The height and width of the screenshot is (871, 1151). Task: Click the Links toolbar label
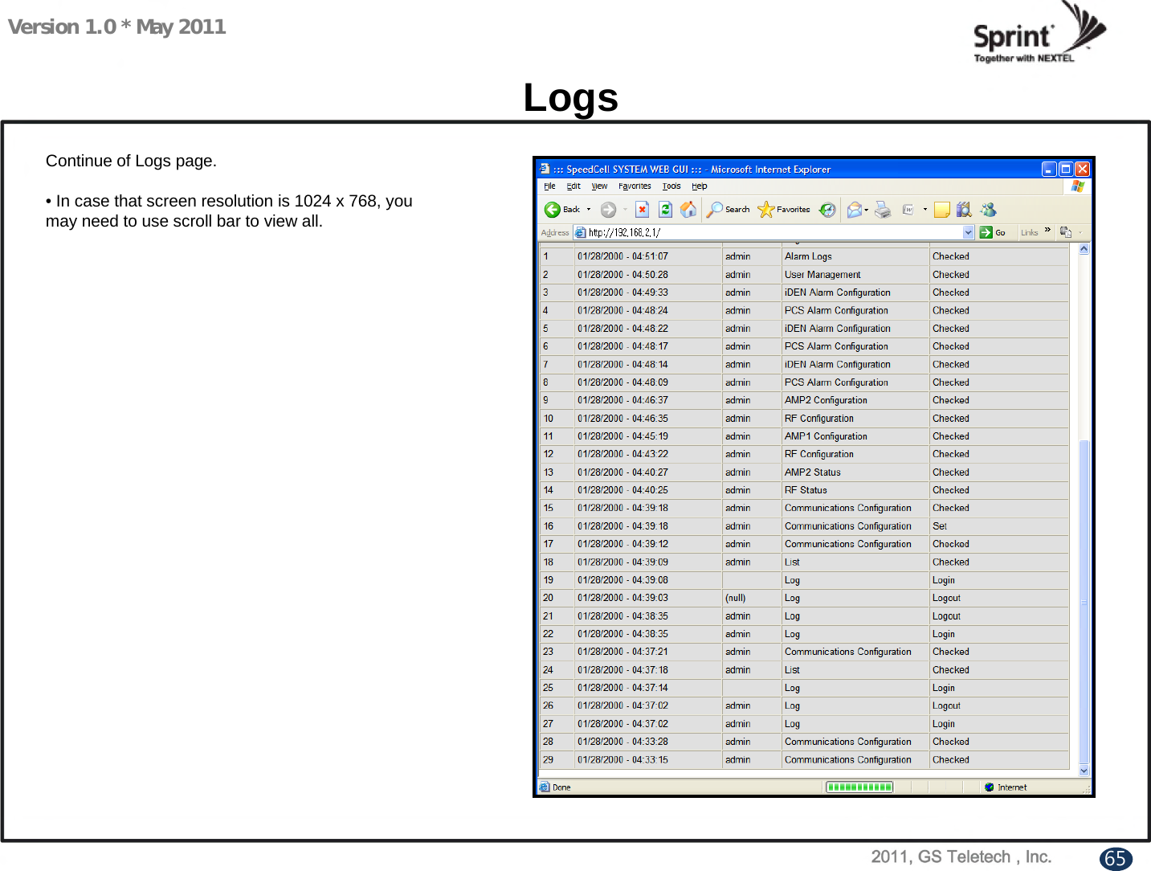coord(1030,233)
